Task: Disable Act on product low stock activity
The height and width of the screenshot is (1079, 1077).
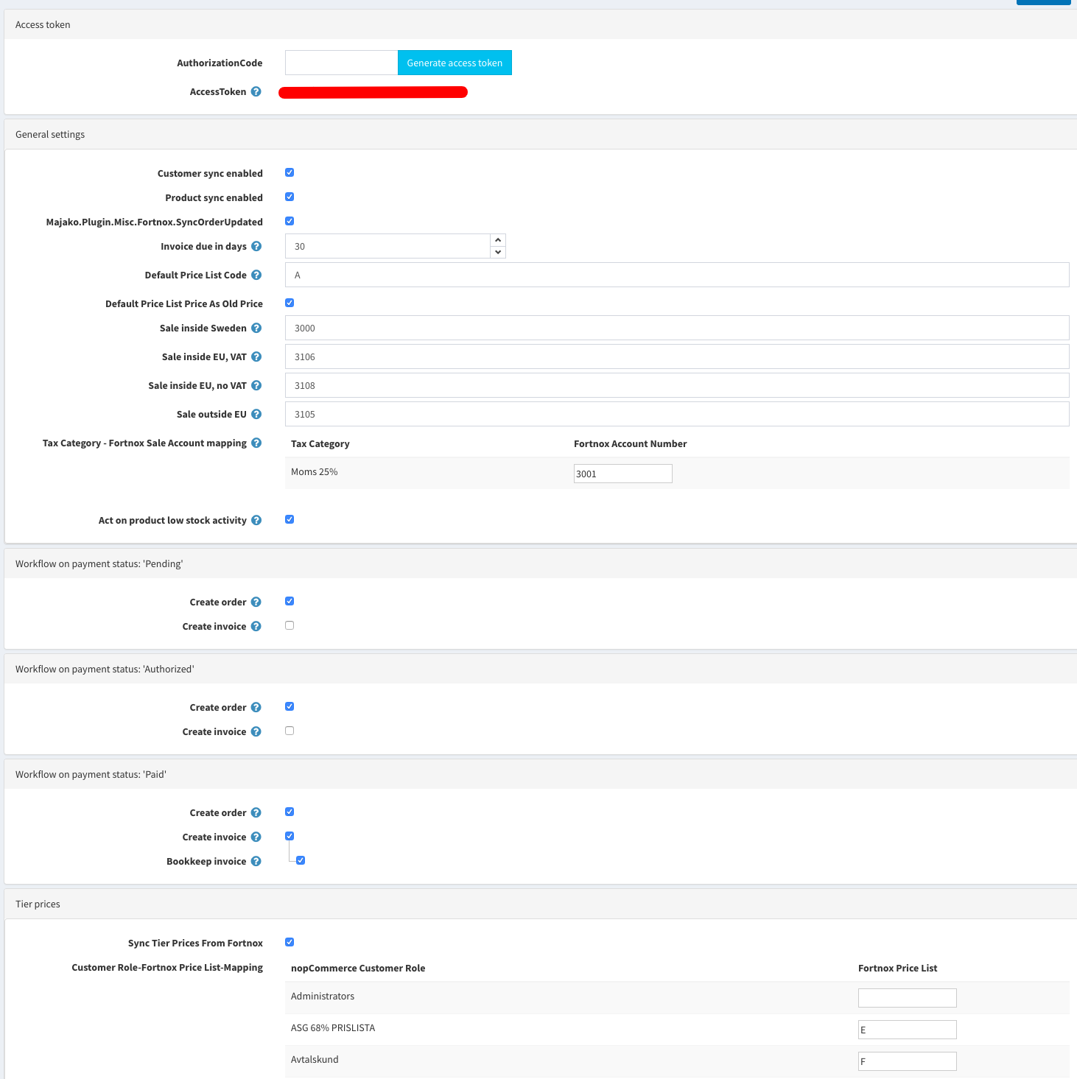Action: [290, 519]
